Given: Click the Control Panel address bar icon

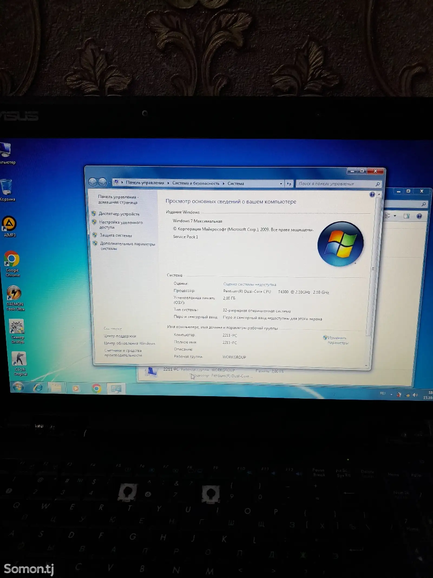Looking at the screenshot, I should (x=116, y=182).
